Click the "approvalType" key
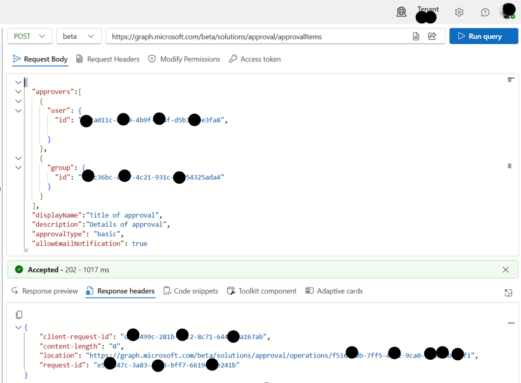Screen dimensions: 521x383 tap(59, 234)
